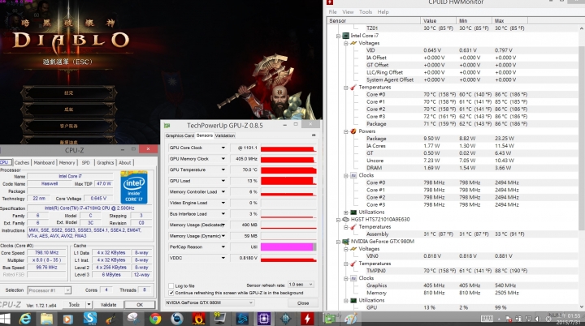Collapse the Powers node in HWMonitor

pos(346,131)
